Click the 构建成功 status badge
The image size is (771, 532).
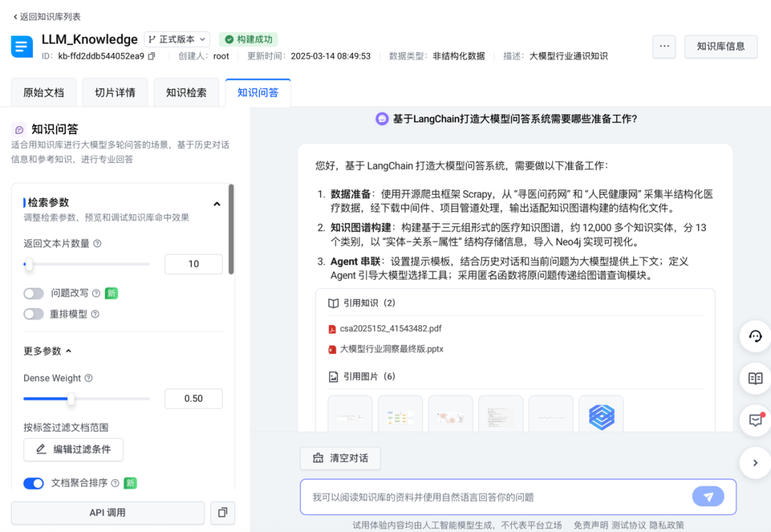pyautogui.click(x=248, y=39)
